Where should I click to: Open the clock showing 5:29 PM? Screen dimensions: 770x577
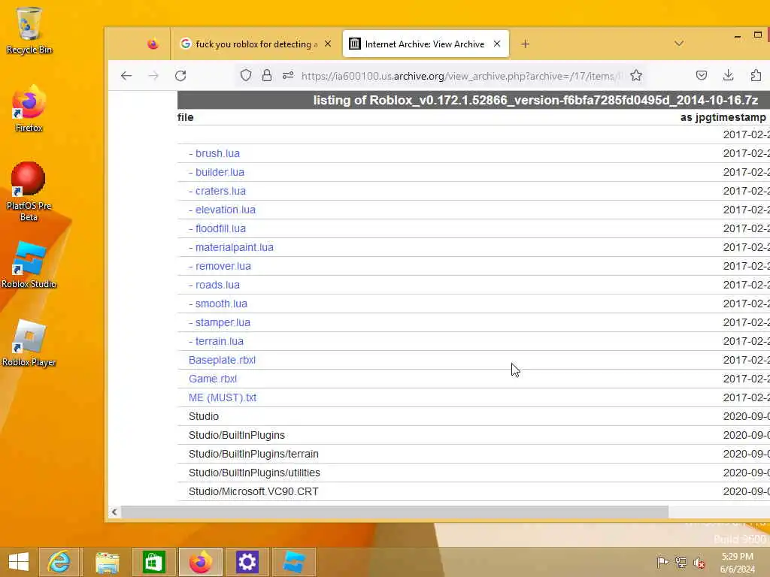tap(738, 563)
